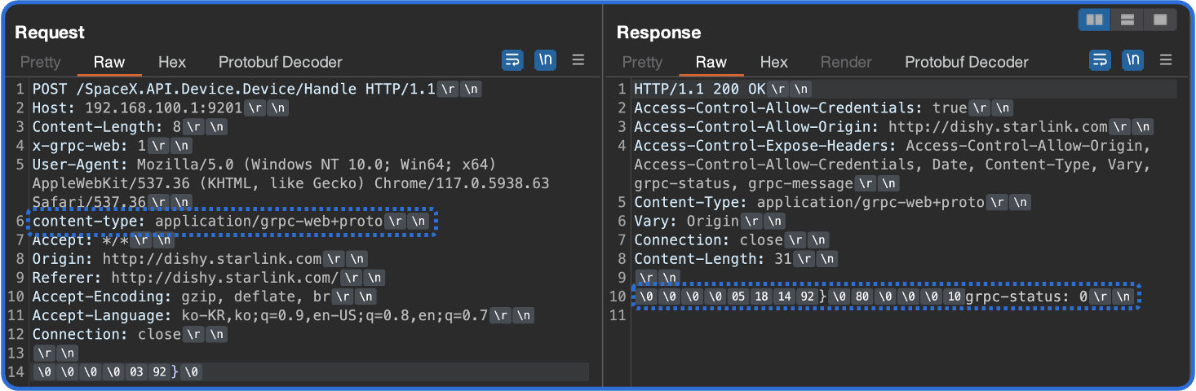Select side-by-side split layout icon
Screen dimensions: 1196x391
(1095, 19)
